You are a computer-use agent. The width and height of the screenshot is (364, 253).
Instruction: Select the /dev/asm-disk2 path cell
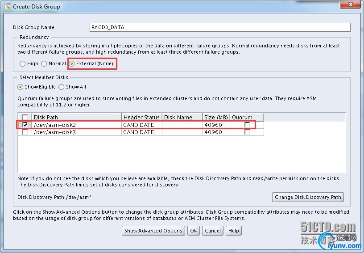[x=77, y=125]
